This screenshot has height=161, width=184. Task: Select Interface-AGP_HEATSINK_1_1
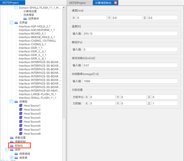coord(37,30)
